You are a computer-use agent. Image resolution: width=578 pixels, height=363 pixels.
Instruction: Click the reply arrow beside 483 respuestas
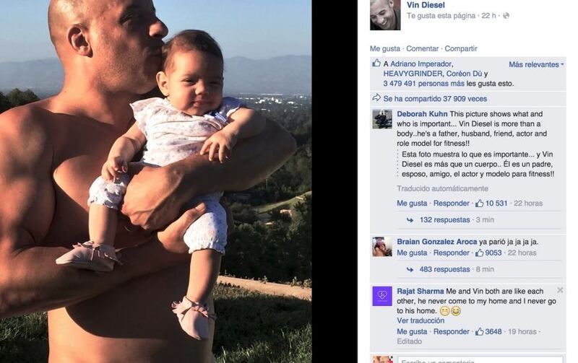click(x=410, y=270)
